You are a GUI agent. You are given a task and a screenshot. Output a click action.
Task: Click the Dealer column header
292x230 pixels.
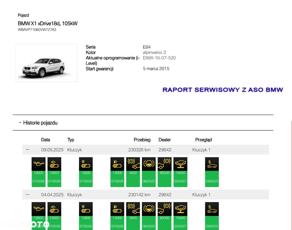click(164, 140)
